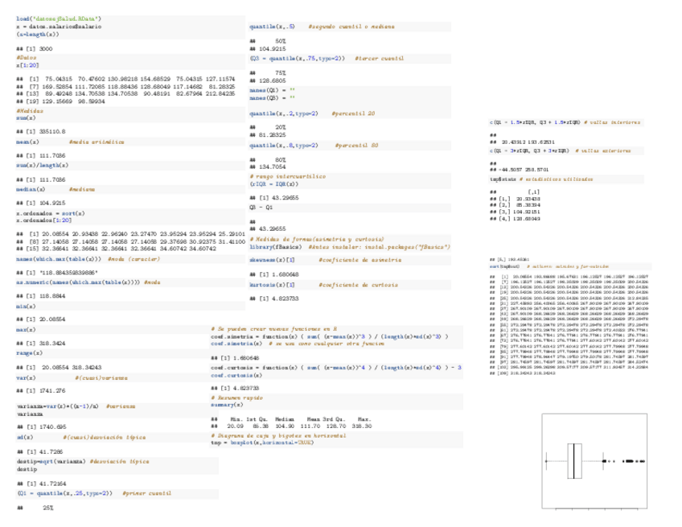Click the load datosejSalud.RData code line

[x=59, y=18]
